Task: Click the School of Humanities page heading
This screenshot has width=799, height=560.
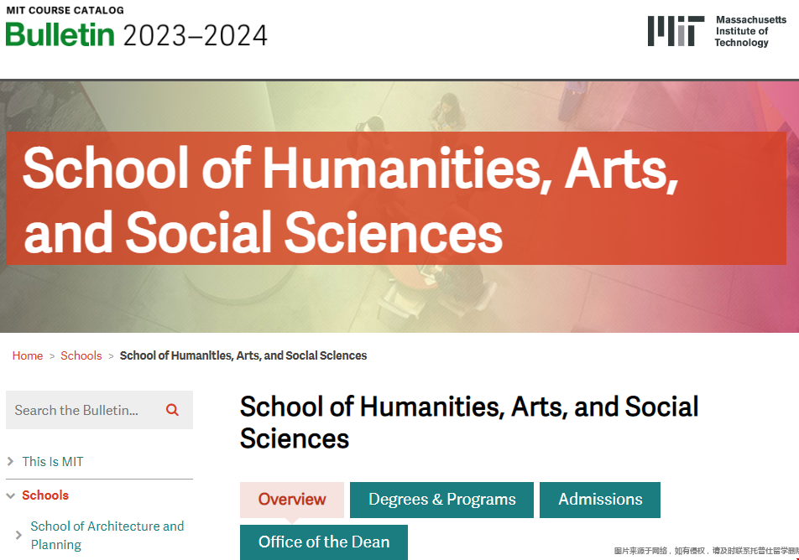Action: click(469, 422)
